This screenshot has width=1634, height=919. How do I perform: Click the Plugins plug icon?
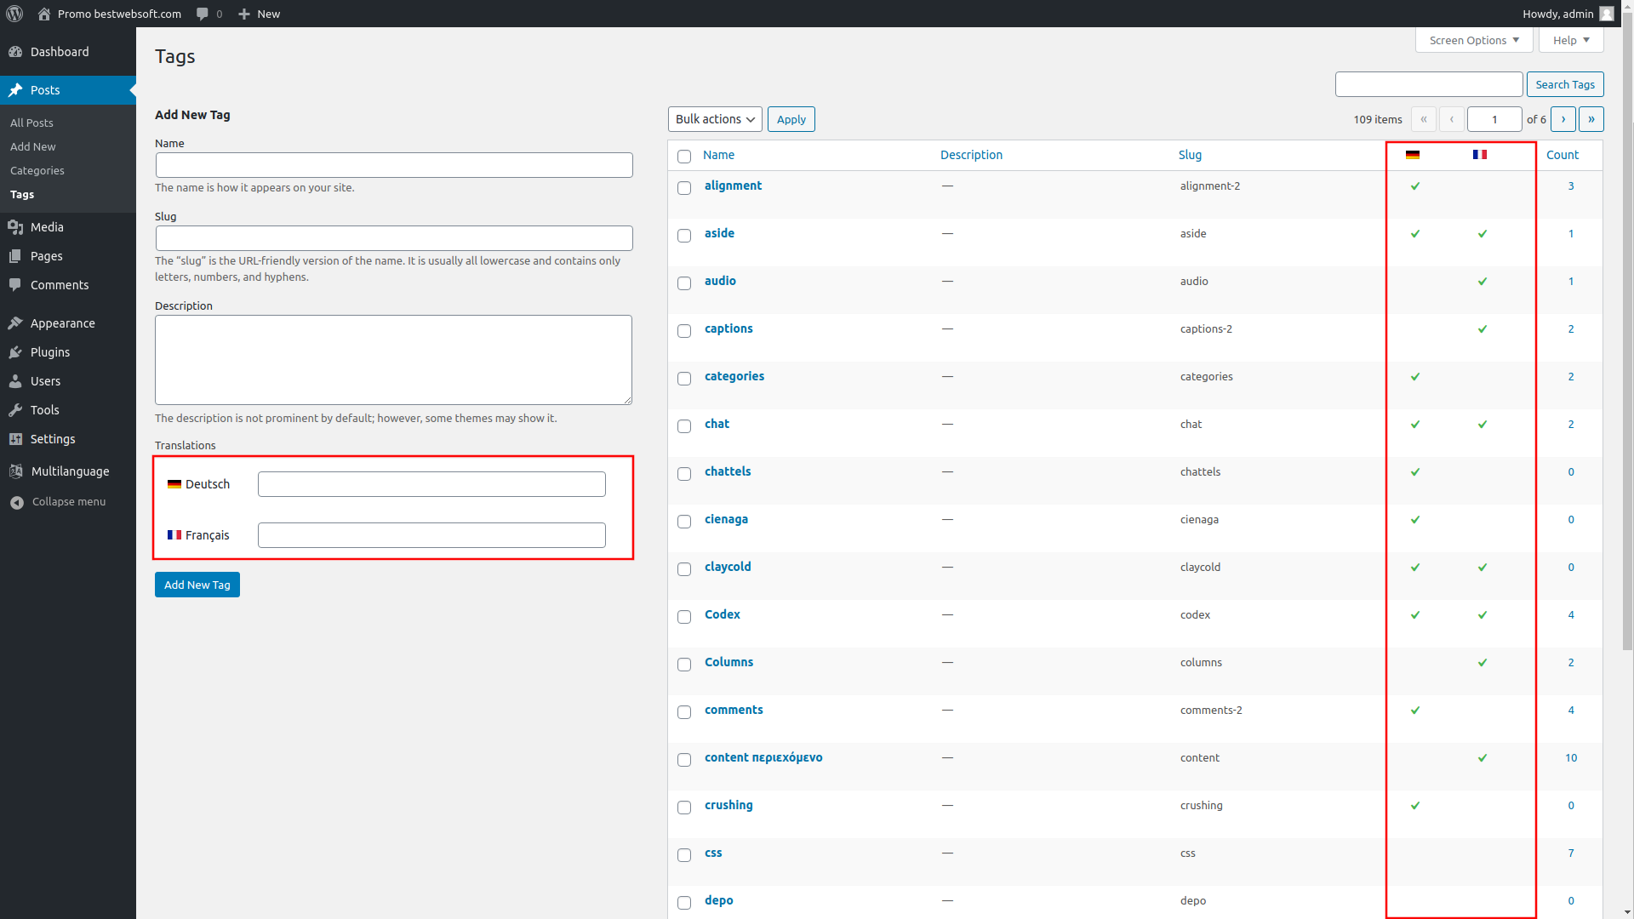click(x=15, y=352)
